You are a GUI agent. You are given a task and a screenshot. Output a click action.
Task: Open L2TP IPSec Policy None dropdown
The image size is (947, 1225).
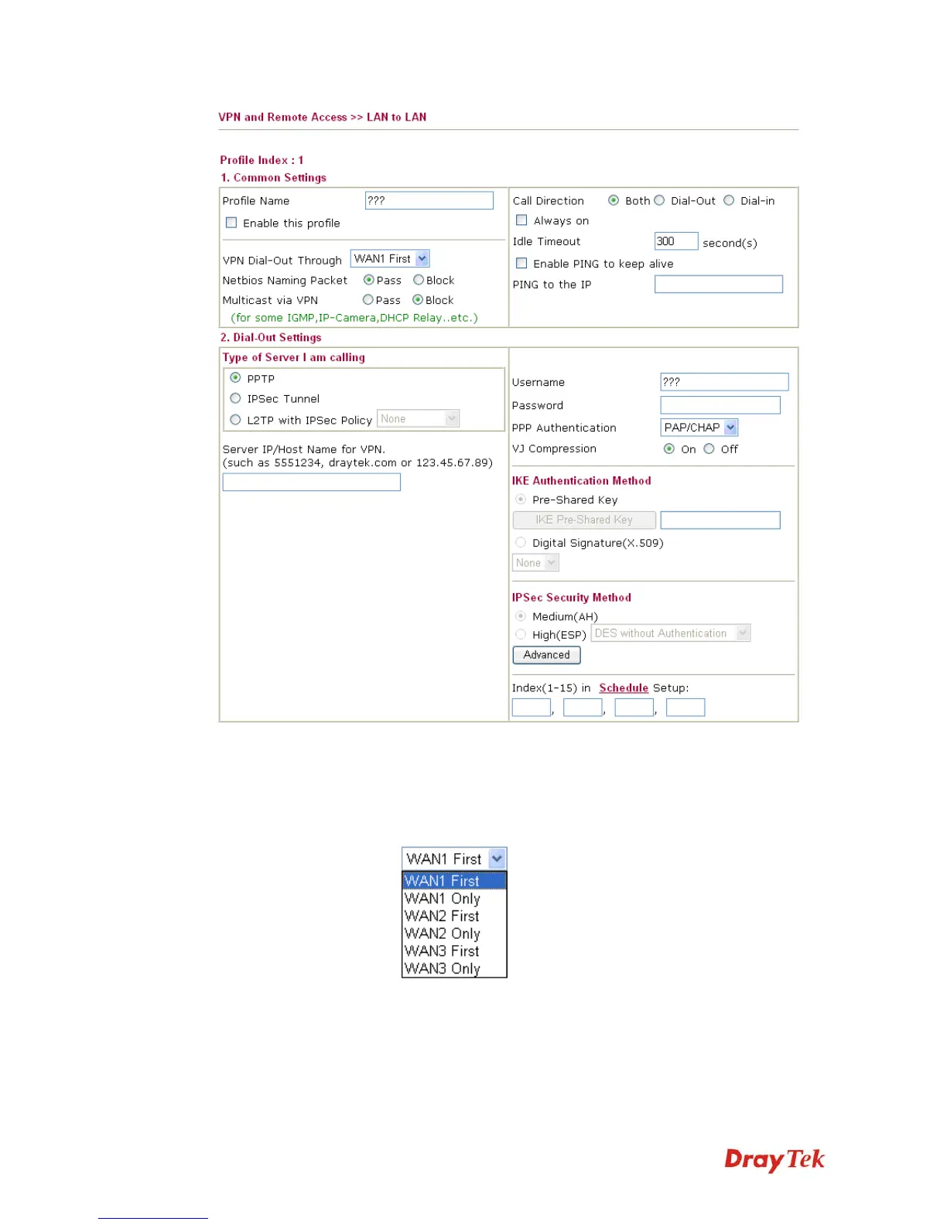419,418
